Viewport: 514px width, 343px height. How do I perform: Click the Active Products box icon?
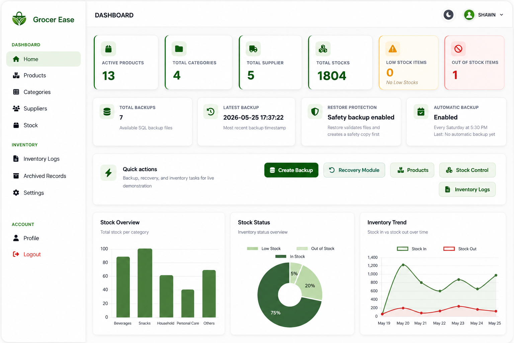pos(108,49)
